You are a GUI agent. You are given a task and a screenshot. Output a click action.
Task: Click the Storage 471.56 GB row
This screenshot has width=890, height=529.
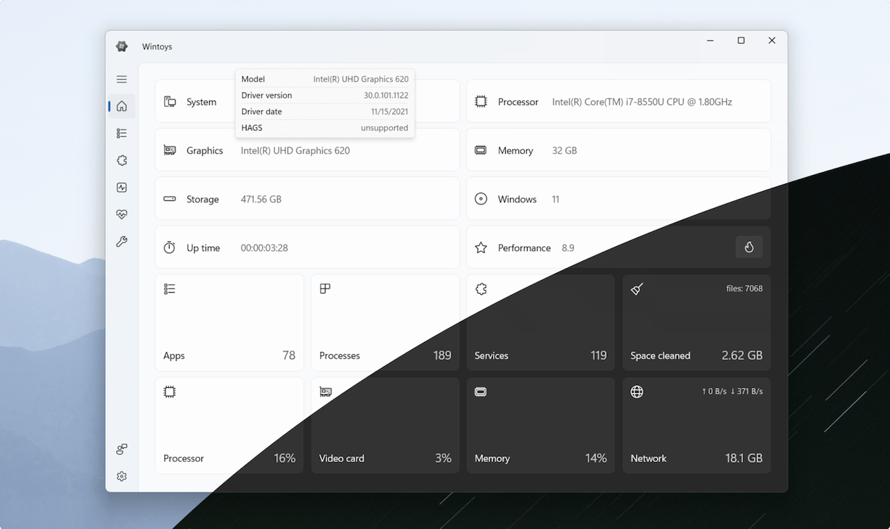[307, 200]
